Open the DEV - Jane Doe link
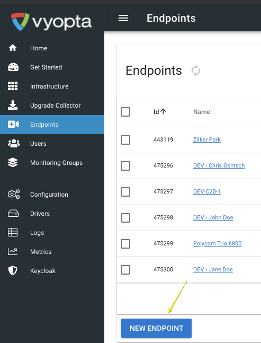Screen dimensions: 261x343 213,269
